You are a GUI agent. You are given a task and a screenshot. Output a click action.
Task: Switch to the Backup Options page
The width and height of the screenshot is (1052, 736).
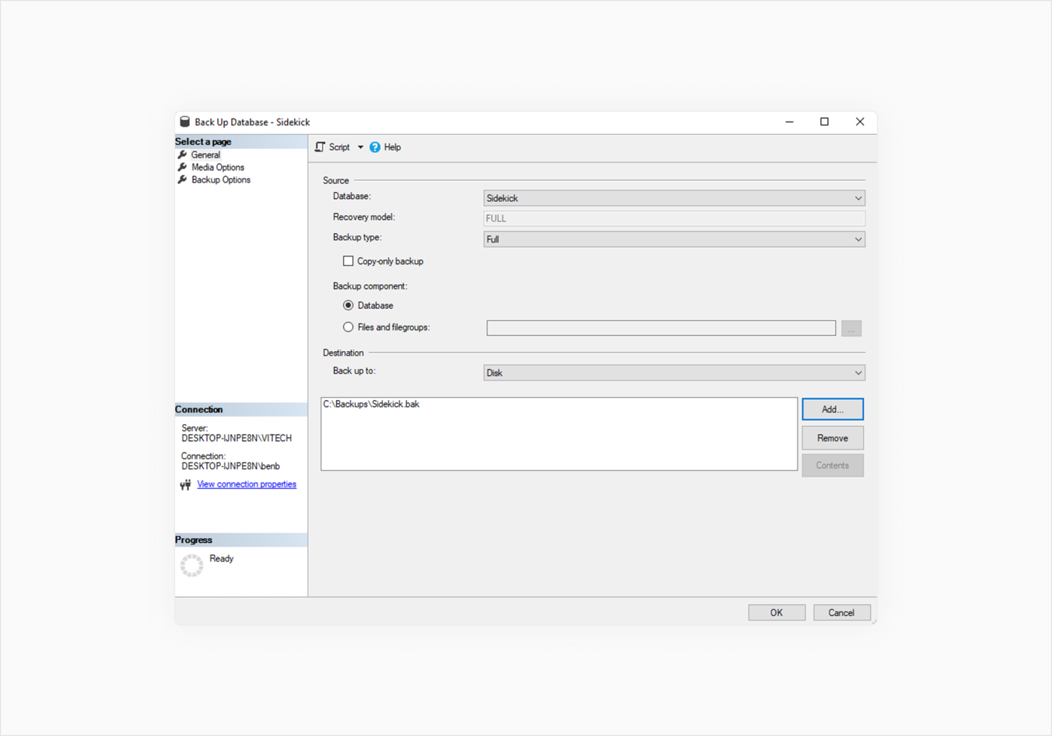221,180
